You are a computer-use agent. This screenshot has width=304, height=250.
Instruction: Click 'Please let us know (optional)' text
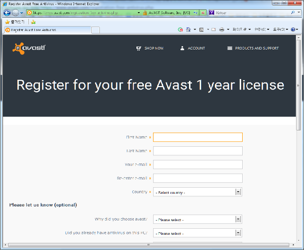point(43,205)
